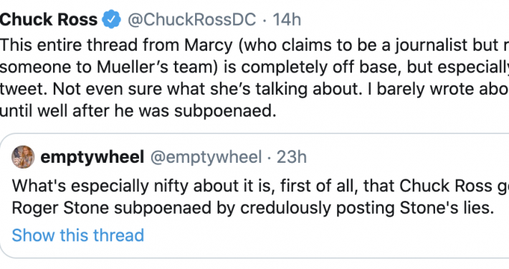Click the words "Stone's lies" in quoted tweet
Image resolution: width=509 pixels, height=269 pixels.
(x=447, y=208)
